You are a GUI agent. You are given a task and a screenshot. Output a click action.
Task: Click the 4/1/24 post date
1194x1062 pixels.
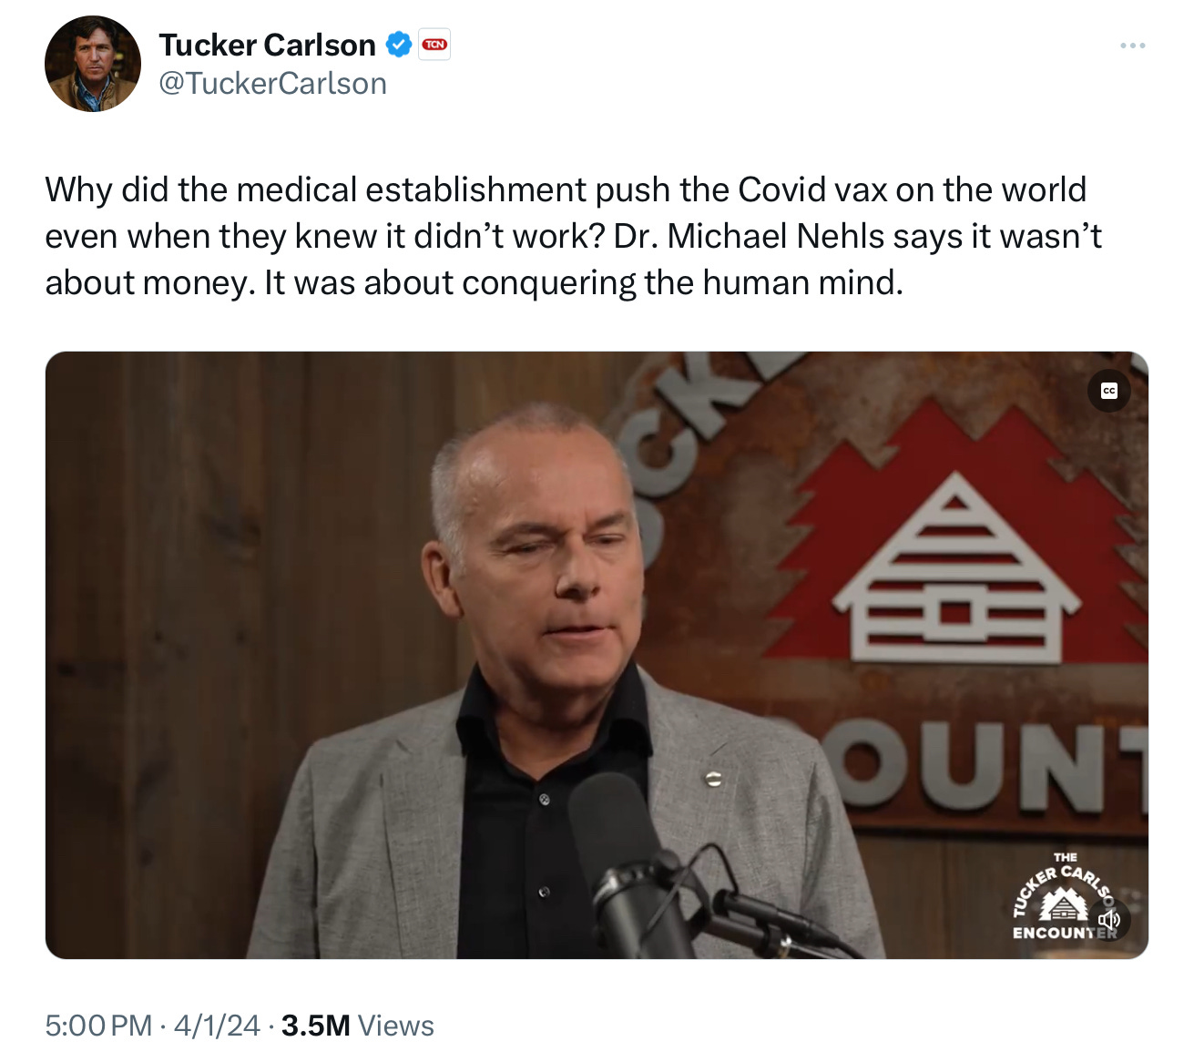(217, 1026)
